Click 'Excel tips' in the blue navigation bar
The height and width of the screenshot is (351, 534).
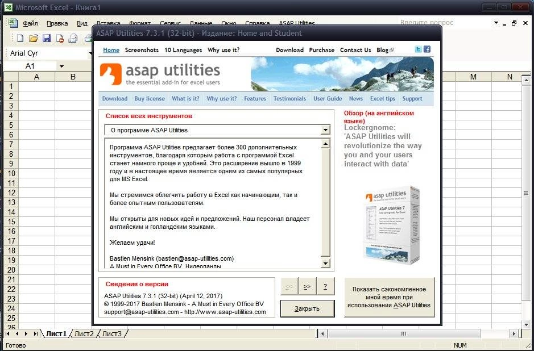pyautogui.click(x=383, y=99)
